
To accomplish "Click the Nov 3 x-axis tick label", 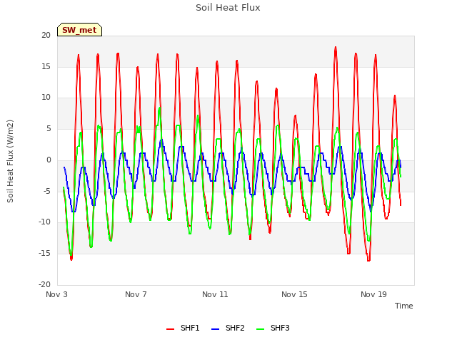I will coord(56,294).
